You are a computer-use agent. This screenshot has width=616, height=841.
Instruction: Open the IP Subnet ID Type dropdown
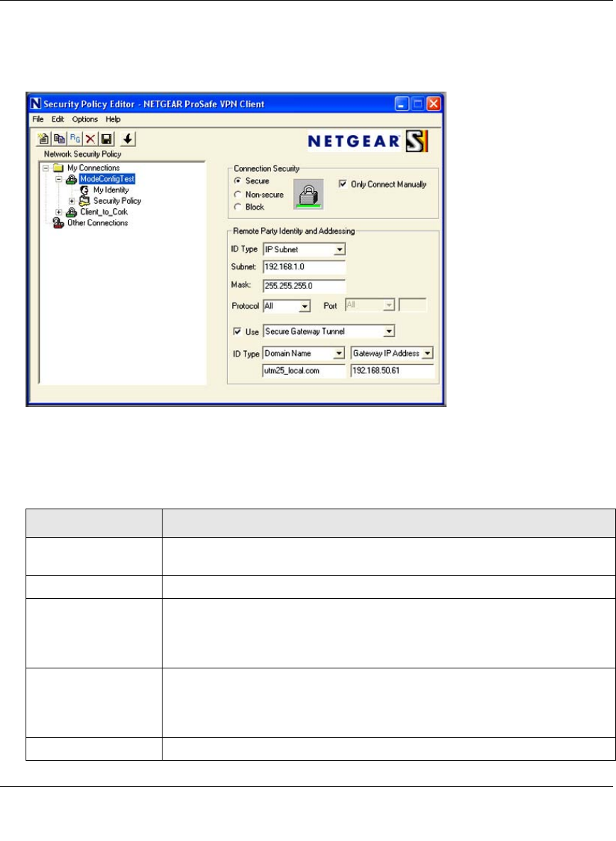point(340,249)
